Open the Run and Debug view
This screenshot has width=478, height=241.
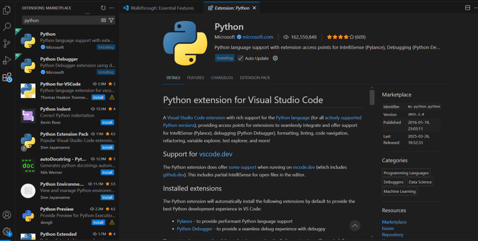point(7,60)
